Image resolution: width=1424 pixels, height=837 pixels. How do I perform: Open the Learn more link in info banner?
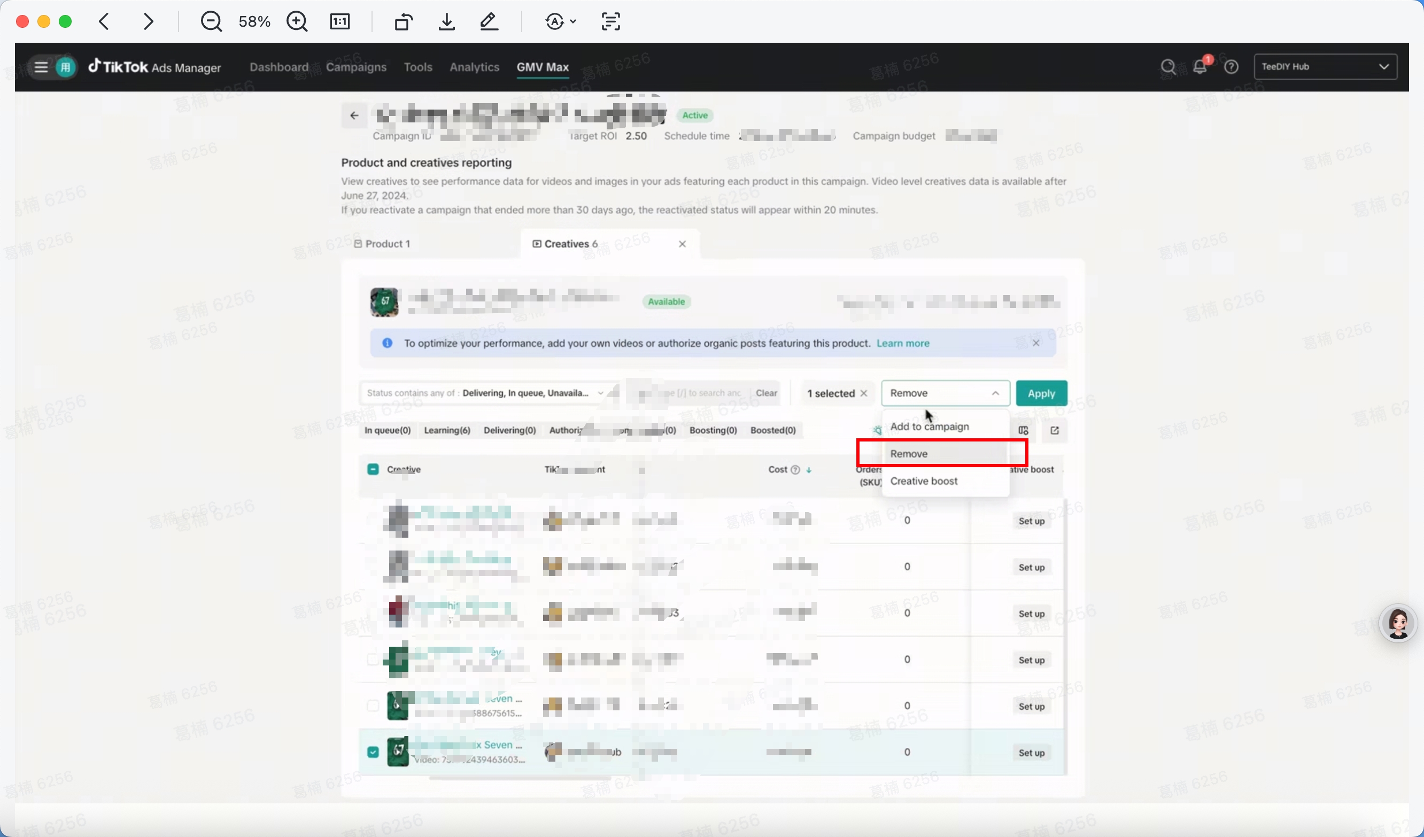[x=902, y=344]
